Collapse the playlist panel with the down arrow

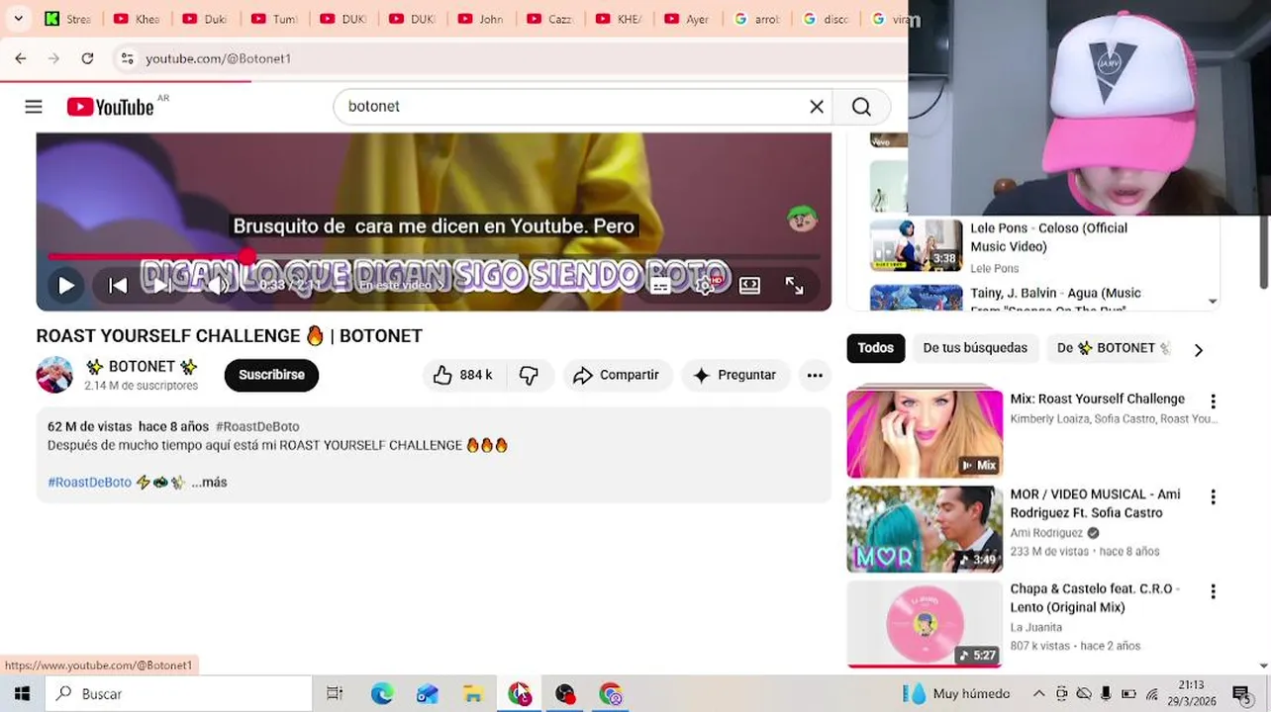pos(1213,301)
